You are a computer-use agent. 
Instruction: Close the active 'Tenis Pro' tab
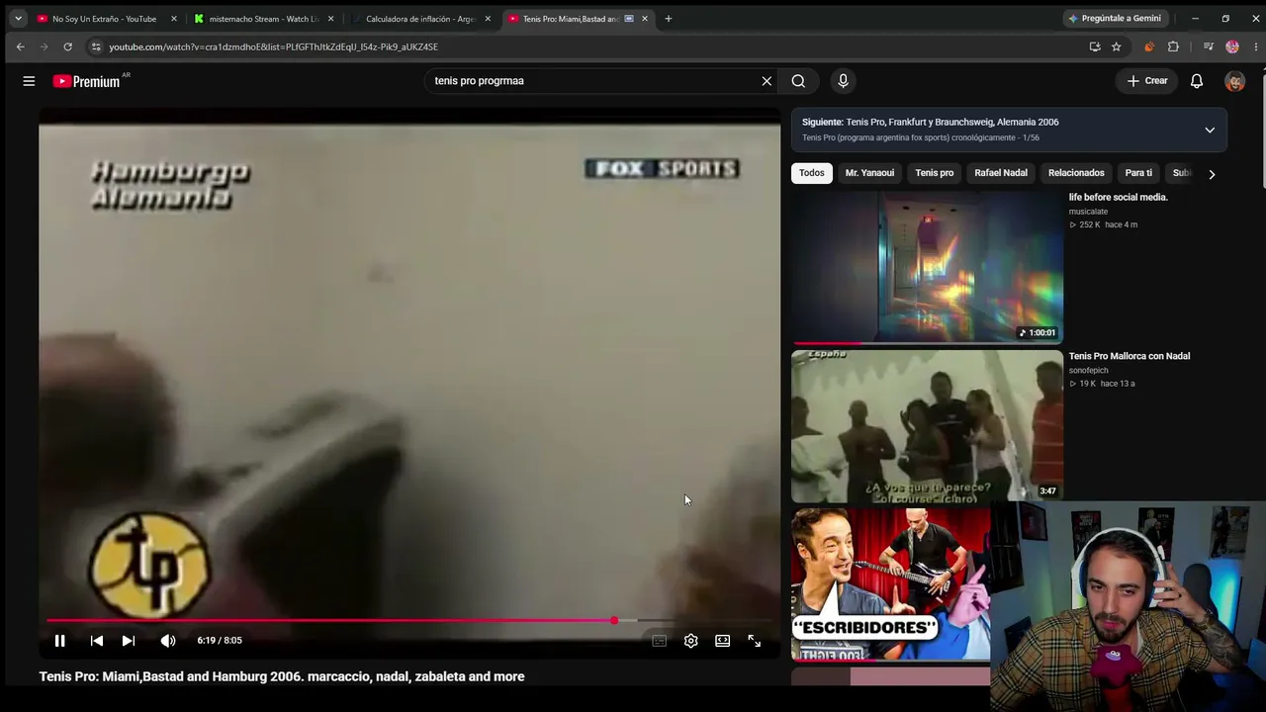(x=645, y=19)
